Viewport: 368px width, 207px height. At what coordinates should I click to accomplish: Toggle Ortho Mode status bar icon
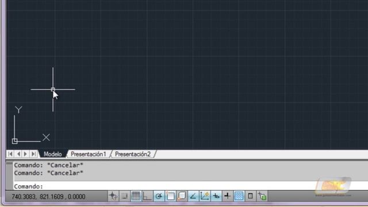[147, 196]
